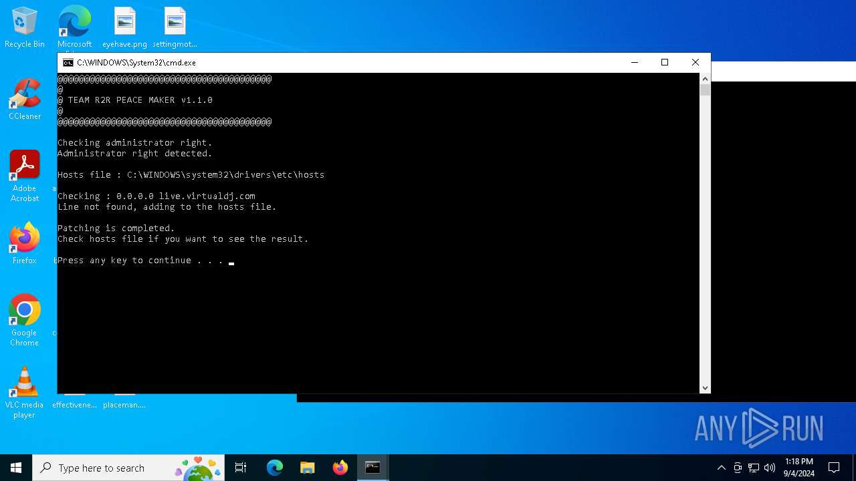This screenshot has height=481, width=856.
Task: Minimize the cmd.exe window
Action: click(x=634, y=62)
